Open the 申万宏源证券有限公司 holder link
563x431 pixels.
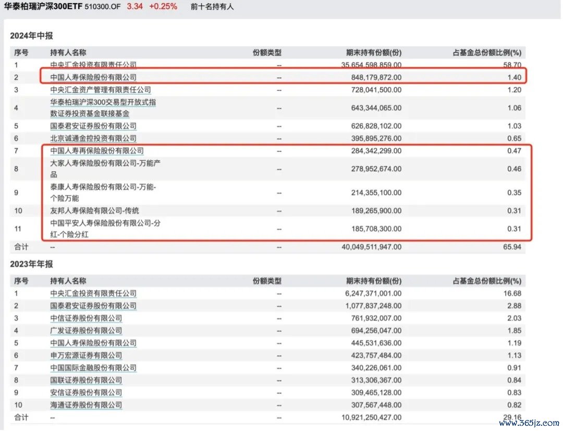click(86, 355)
